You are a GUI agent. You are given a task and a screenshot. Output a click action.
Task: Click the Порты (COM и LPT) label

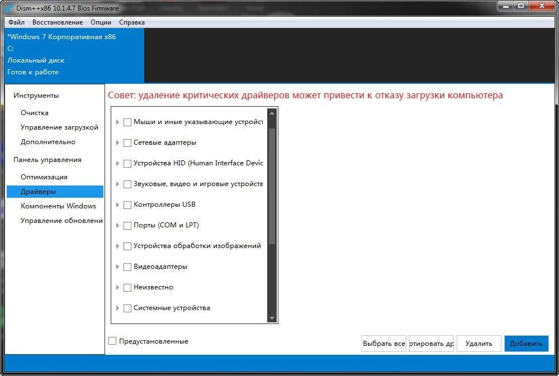pos(166,225)
